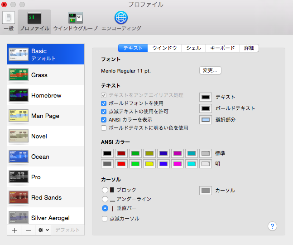Click the standard green ANSI swatch

pos(135,153)
